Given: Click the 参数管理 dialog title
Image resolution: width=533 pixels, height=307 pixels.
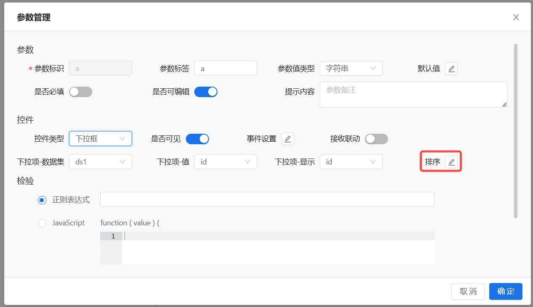Looking at the screenshot, I should (34, 17).
